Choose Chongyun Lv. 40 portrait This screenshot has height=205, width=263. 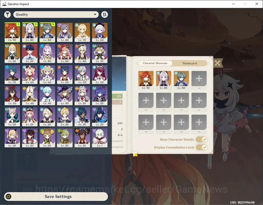tap(47, 96)
